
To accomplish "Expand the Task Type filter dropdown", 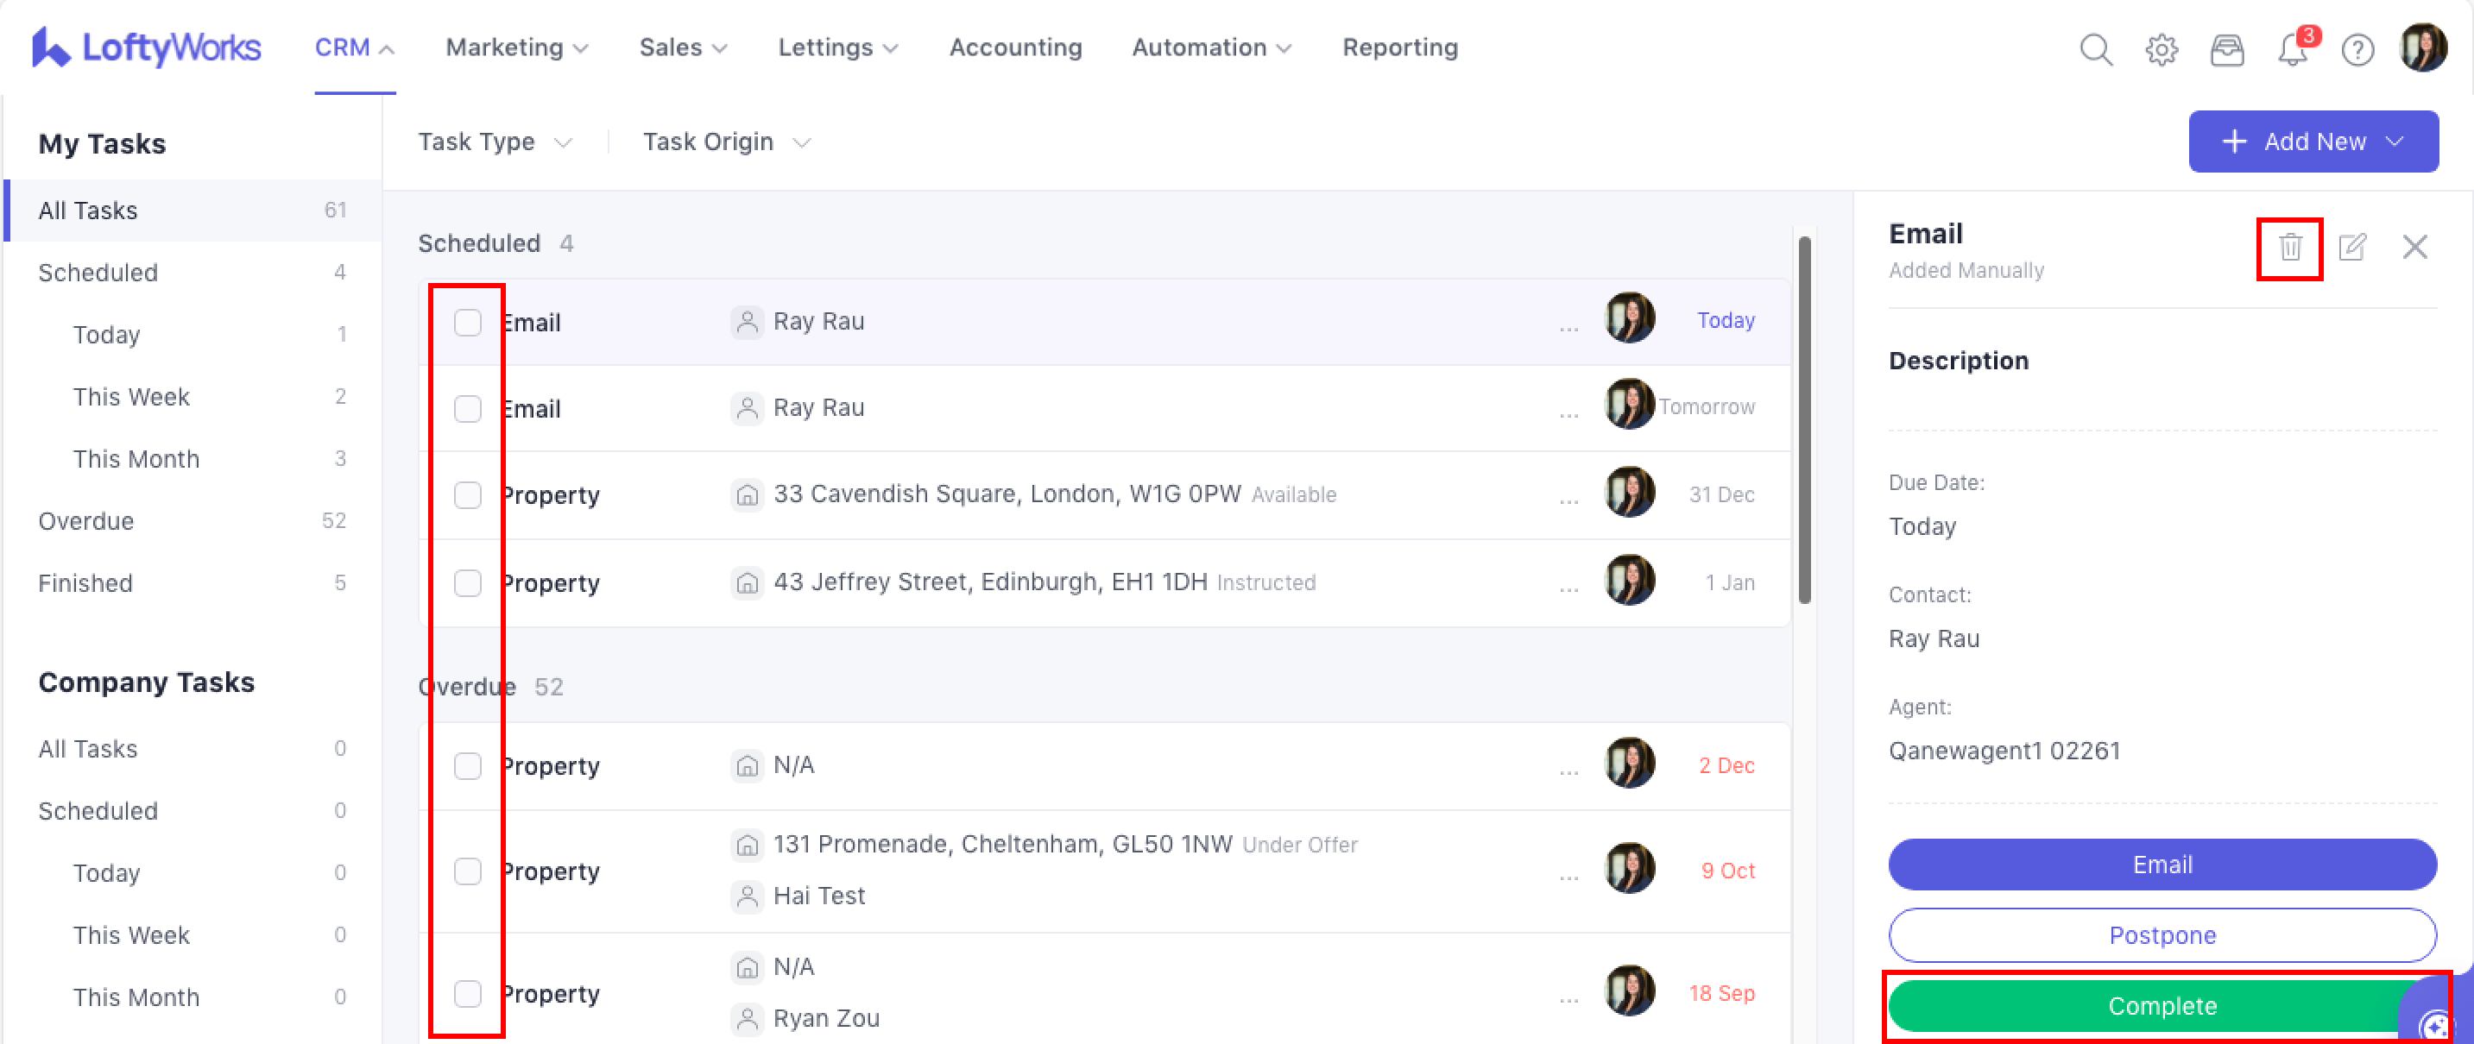I will coord(495,142).
